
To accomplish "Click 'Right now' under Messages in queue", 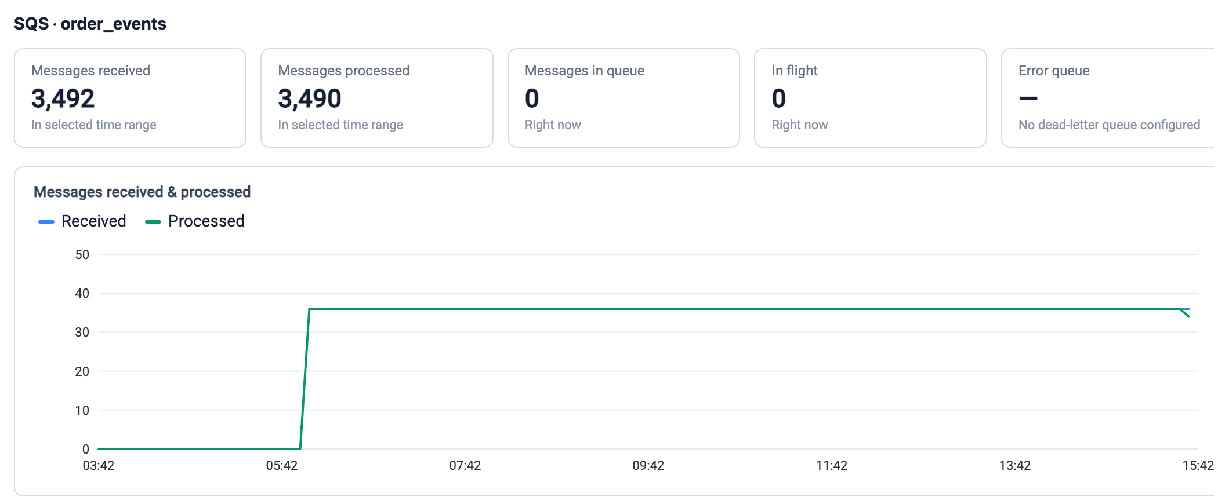I will [x=553, y=125].
